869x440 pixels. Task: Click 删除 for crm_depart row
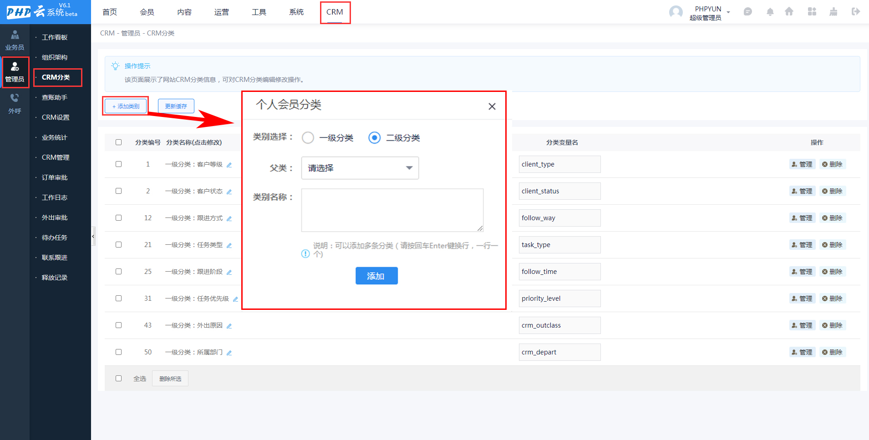pos(833,352)
